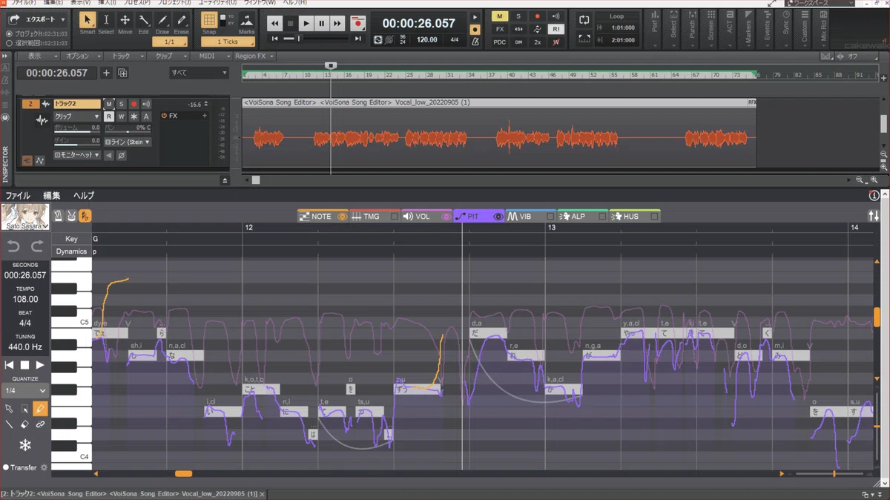This screenshot has height=500, width=890.
Task: Toggle global Solo (S) in mix module
Action: pos(518,16)
